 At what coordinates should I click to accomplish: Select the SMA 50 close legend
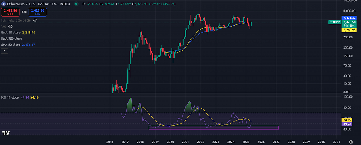point(11,45)
